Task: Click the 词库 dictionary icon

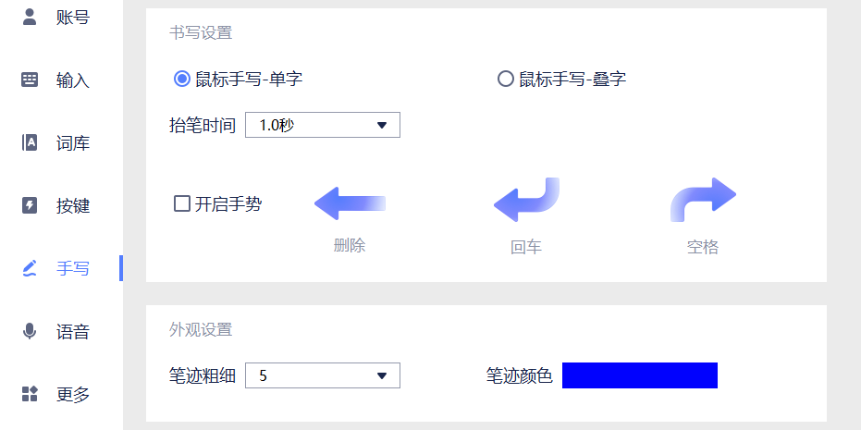Action: coord(30,142)
